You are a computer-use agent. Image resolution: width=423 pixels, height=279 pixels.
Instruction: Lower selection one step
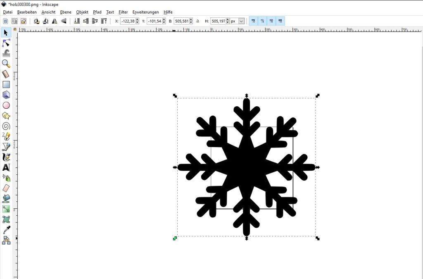pyautogui.click(x=86, y=21)
